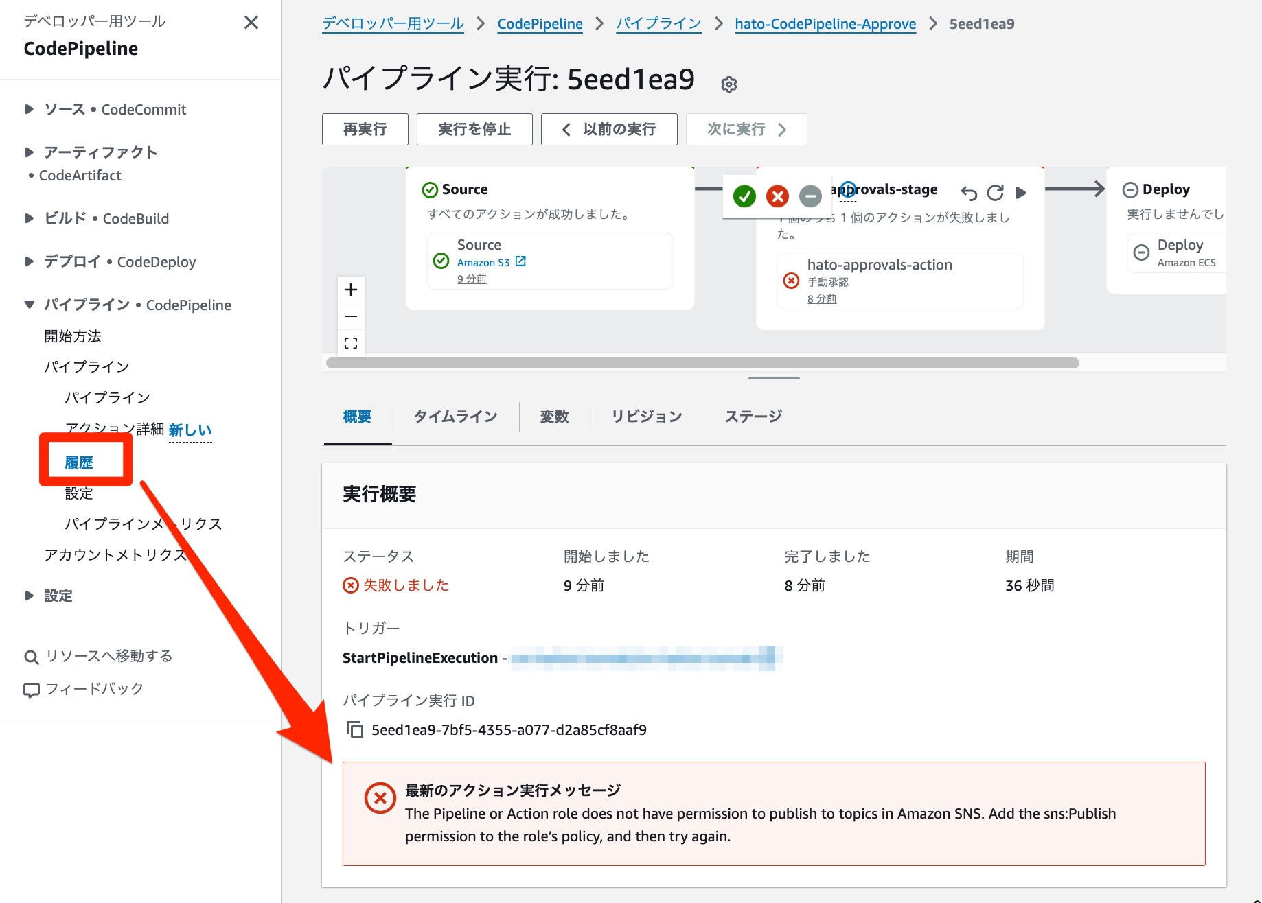The image size is (1262, 903).
Task: Click the failed status icon in summary
Action: tap(351, 585)
